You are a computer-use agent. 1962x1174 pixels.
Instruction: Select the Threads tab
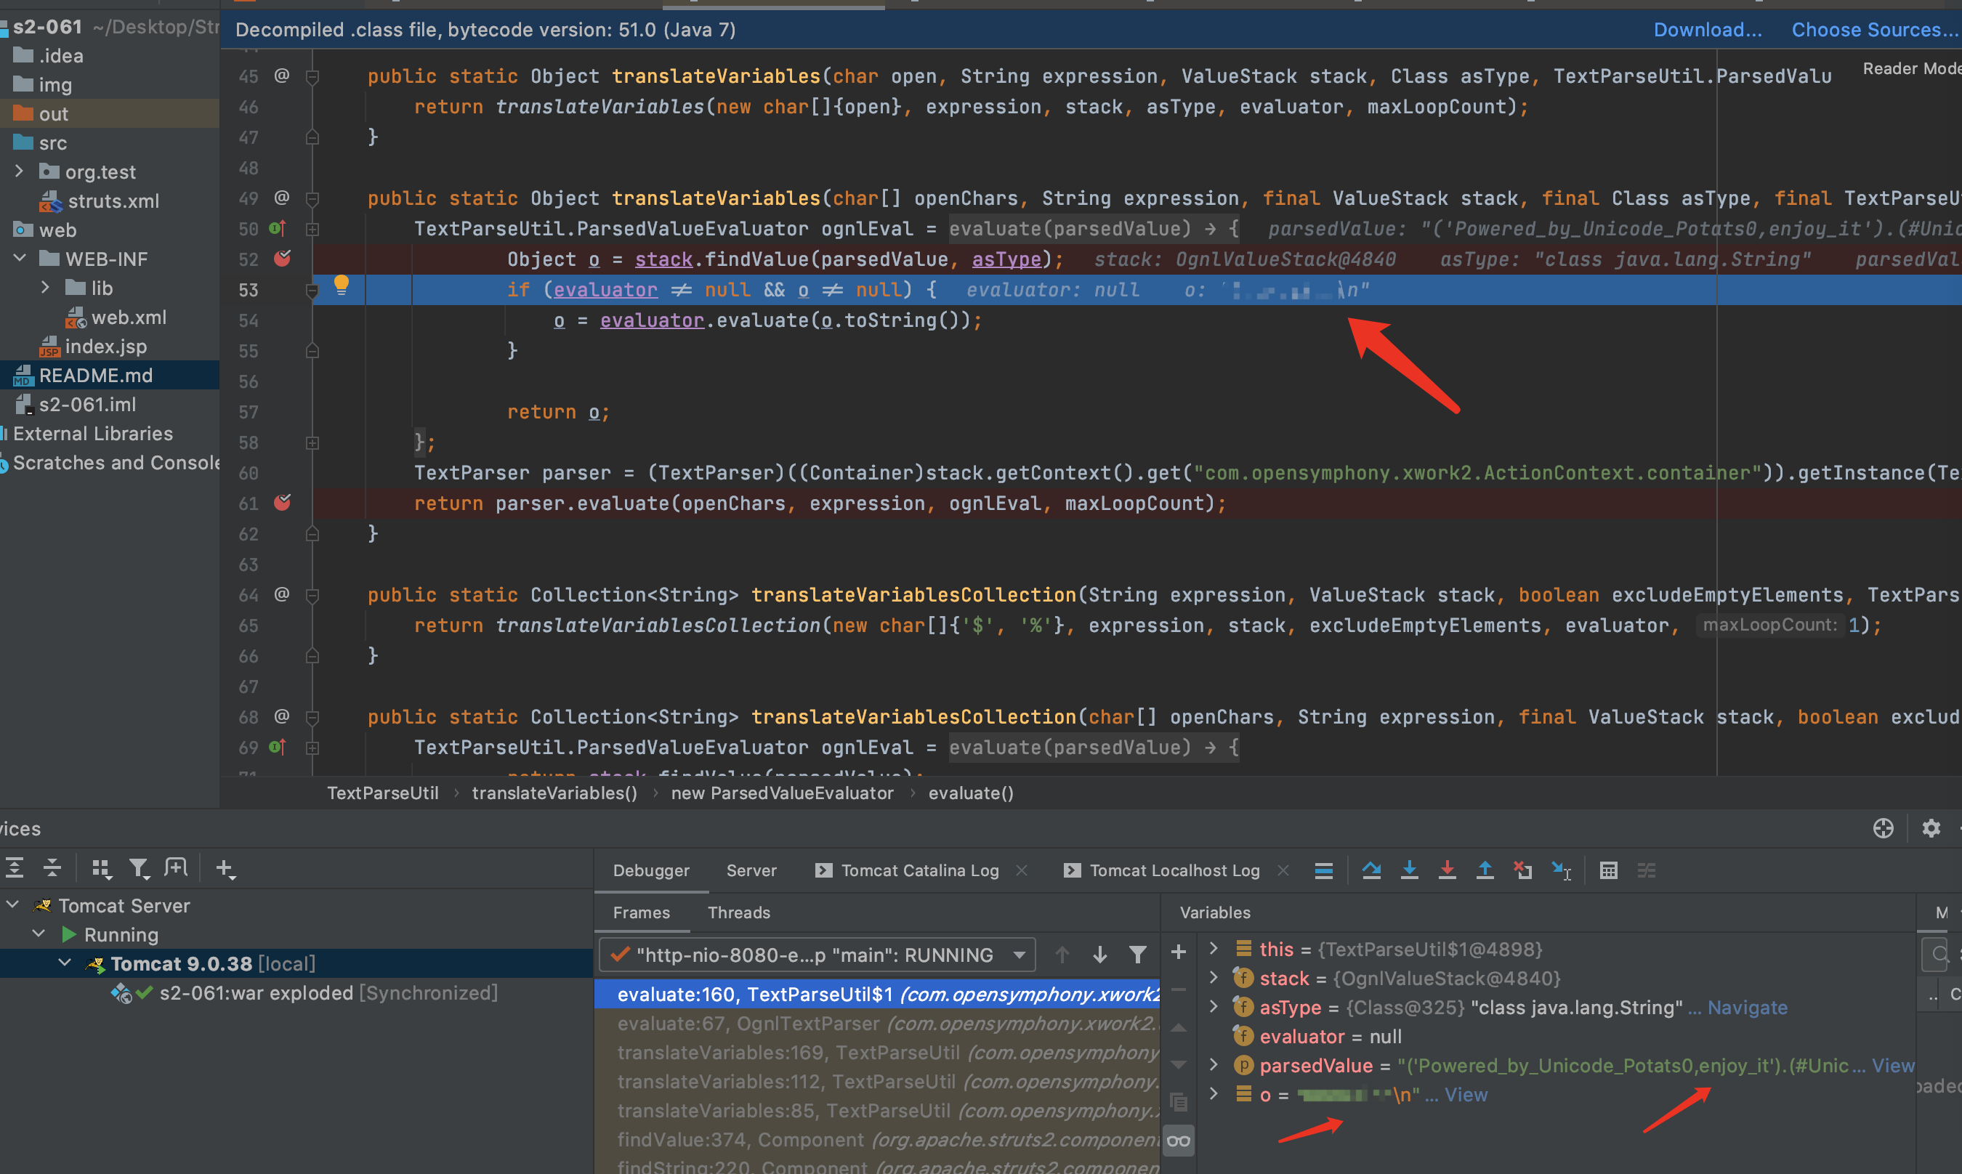click(739, 912)
